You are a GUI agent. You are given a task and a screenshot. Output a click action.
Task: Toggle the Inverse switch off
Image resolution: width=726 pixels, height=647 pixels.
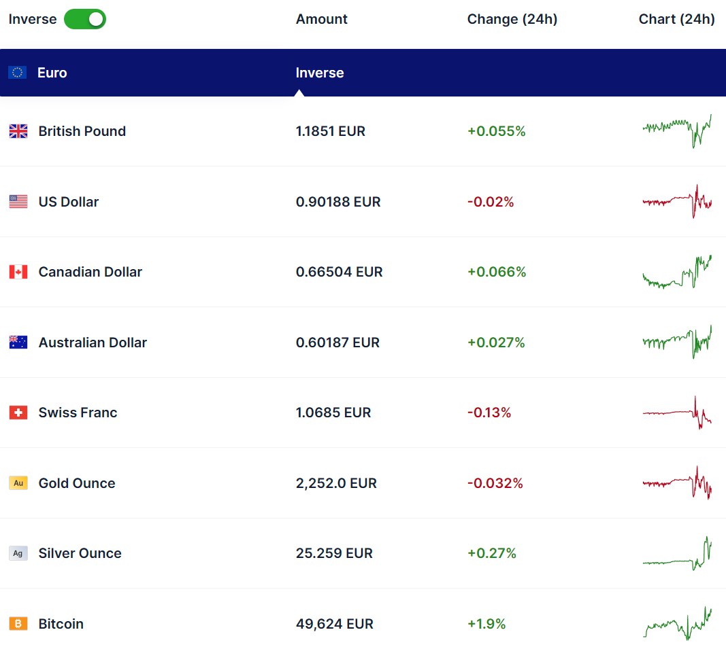tap(85, 19)
